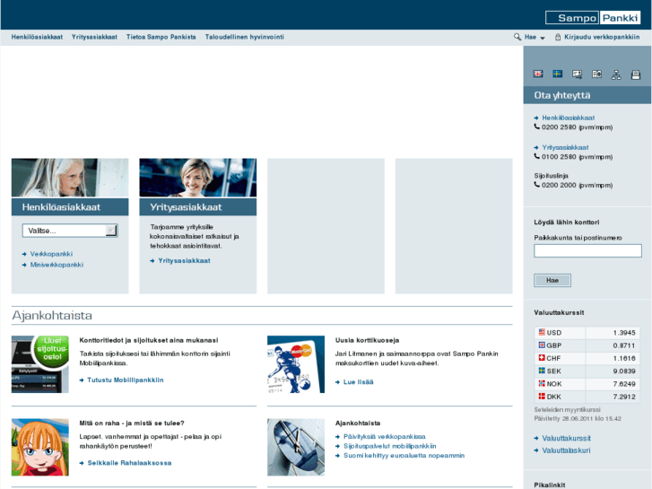
Task: Open the sitemap icon
Action: pyautogui.click(x=616, y=74)
